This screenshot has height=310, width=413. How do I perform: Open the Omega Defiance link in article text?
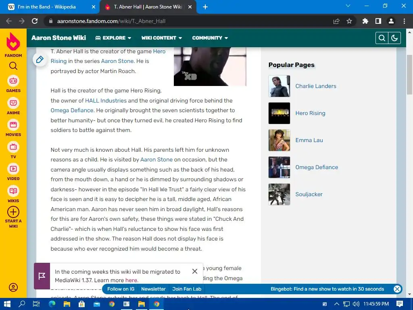pos(72,110)
